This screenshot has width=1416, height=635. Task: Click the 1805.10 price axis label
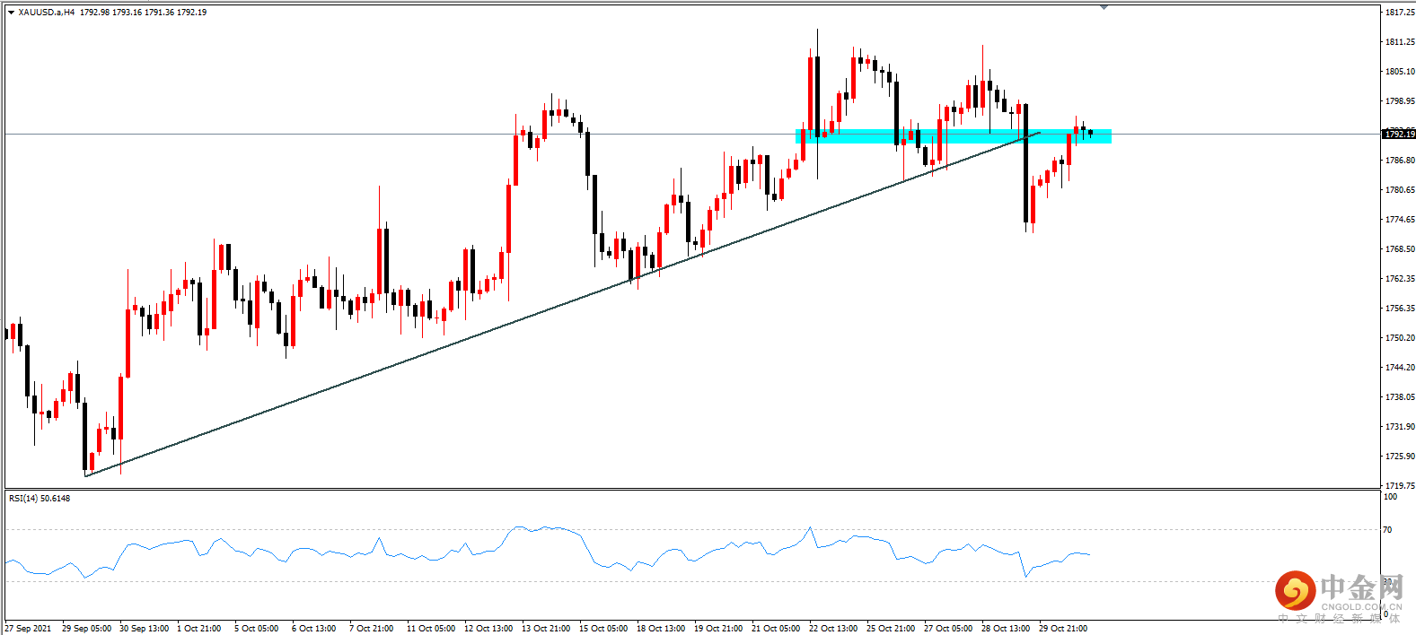point(1400,72)
